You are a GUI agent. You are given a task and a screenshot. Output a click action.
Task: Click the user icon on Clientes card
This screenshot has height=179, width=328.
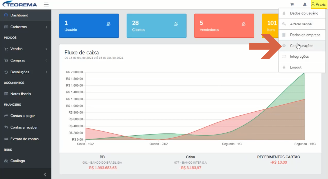pos(176,24)
